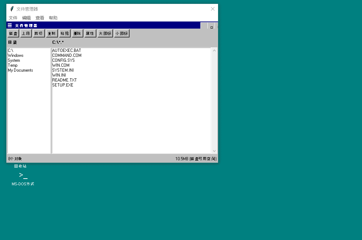
Task: Open the 编辑 (Edit) menu
Action: 26,18
